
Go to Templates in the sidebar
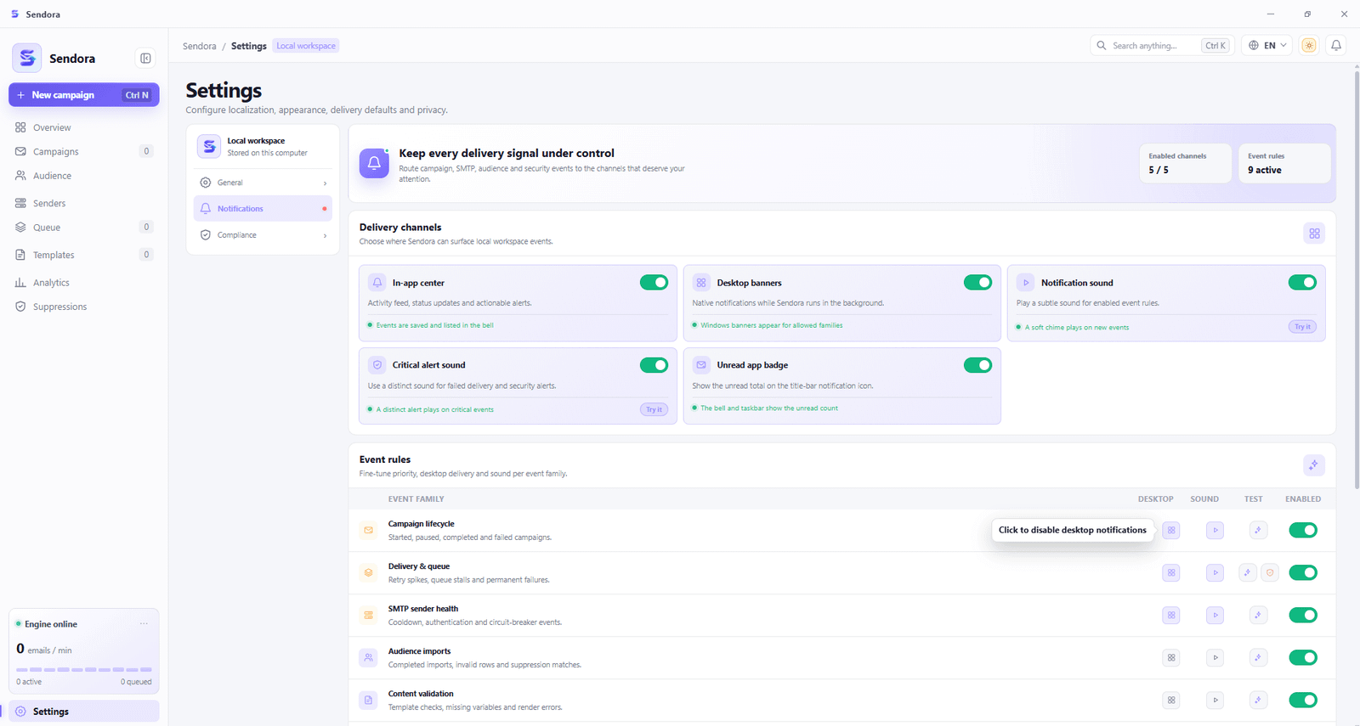tap(83, 255)
